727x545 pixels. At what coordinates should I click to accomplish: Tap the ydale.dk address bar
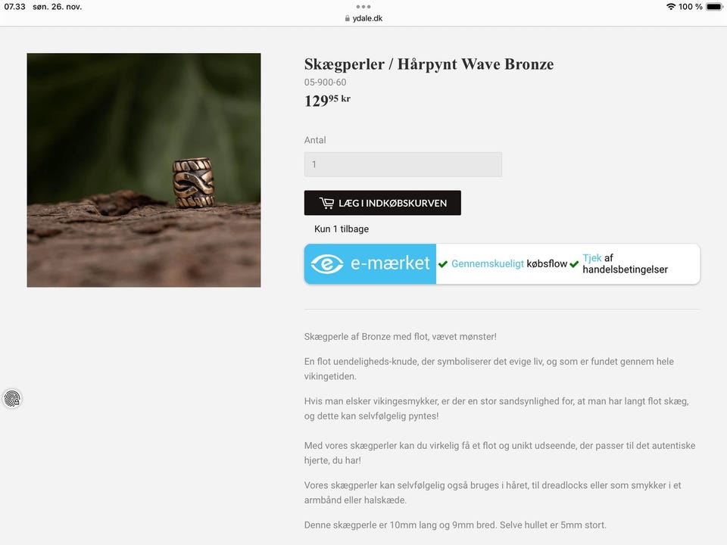(x=363, y=18)
